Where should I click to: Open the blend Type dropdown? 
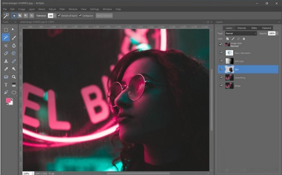(241, 33)
